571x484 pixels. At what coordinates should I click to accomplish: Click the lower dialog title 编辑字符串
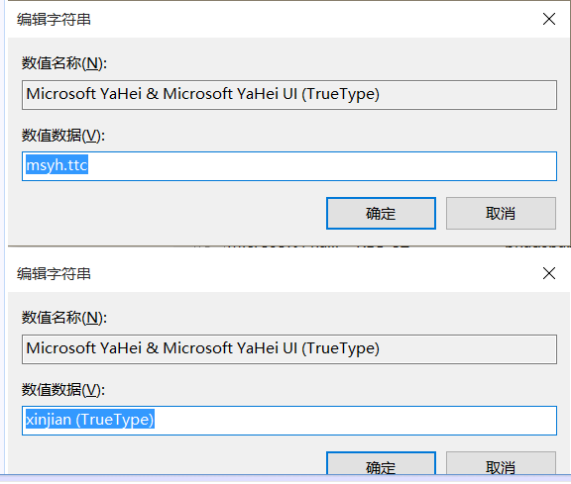54,273
